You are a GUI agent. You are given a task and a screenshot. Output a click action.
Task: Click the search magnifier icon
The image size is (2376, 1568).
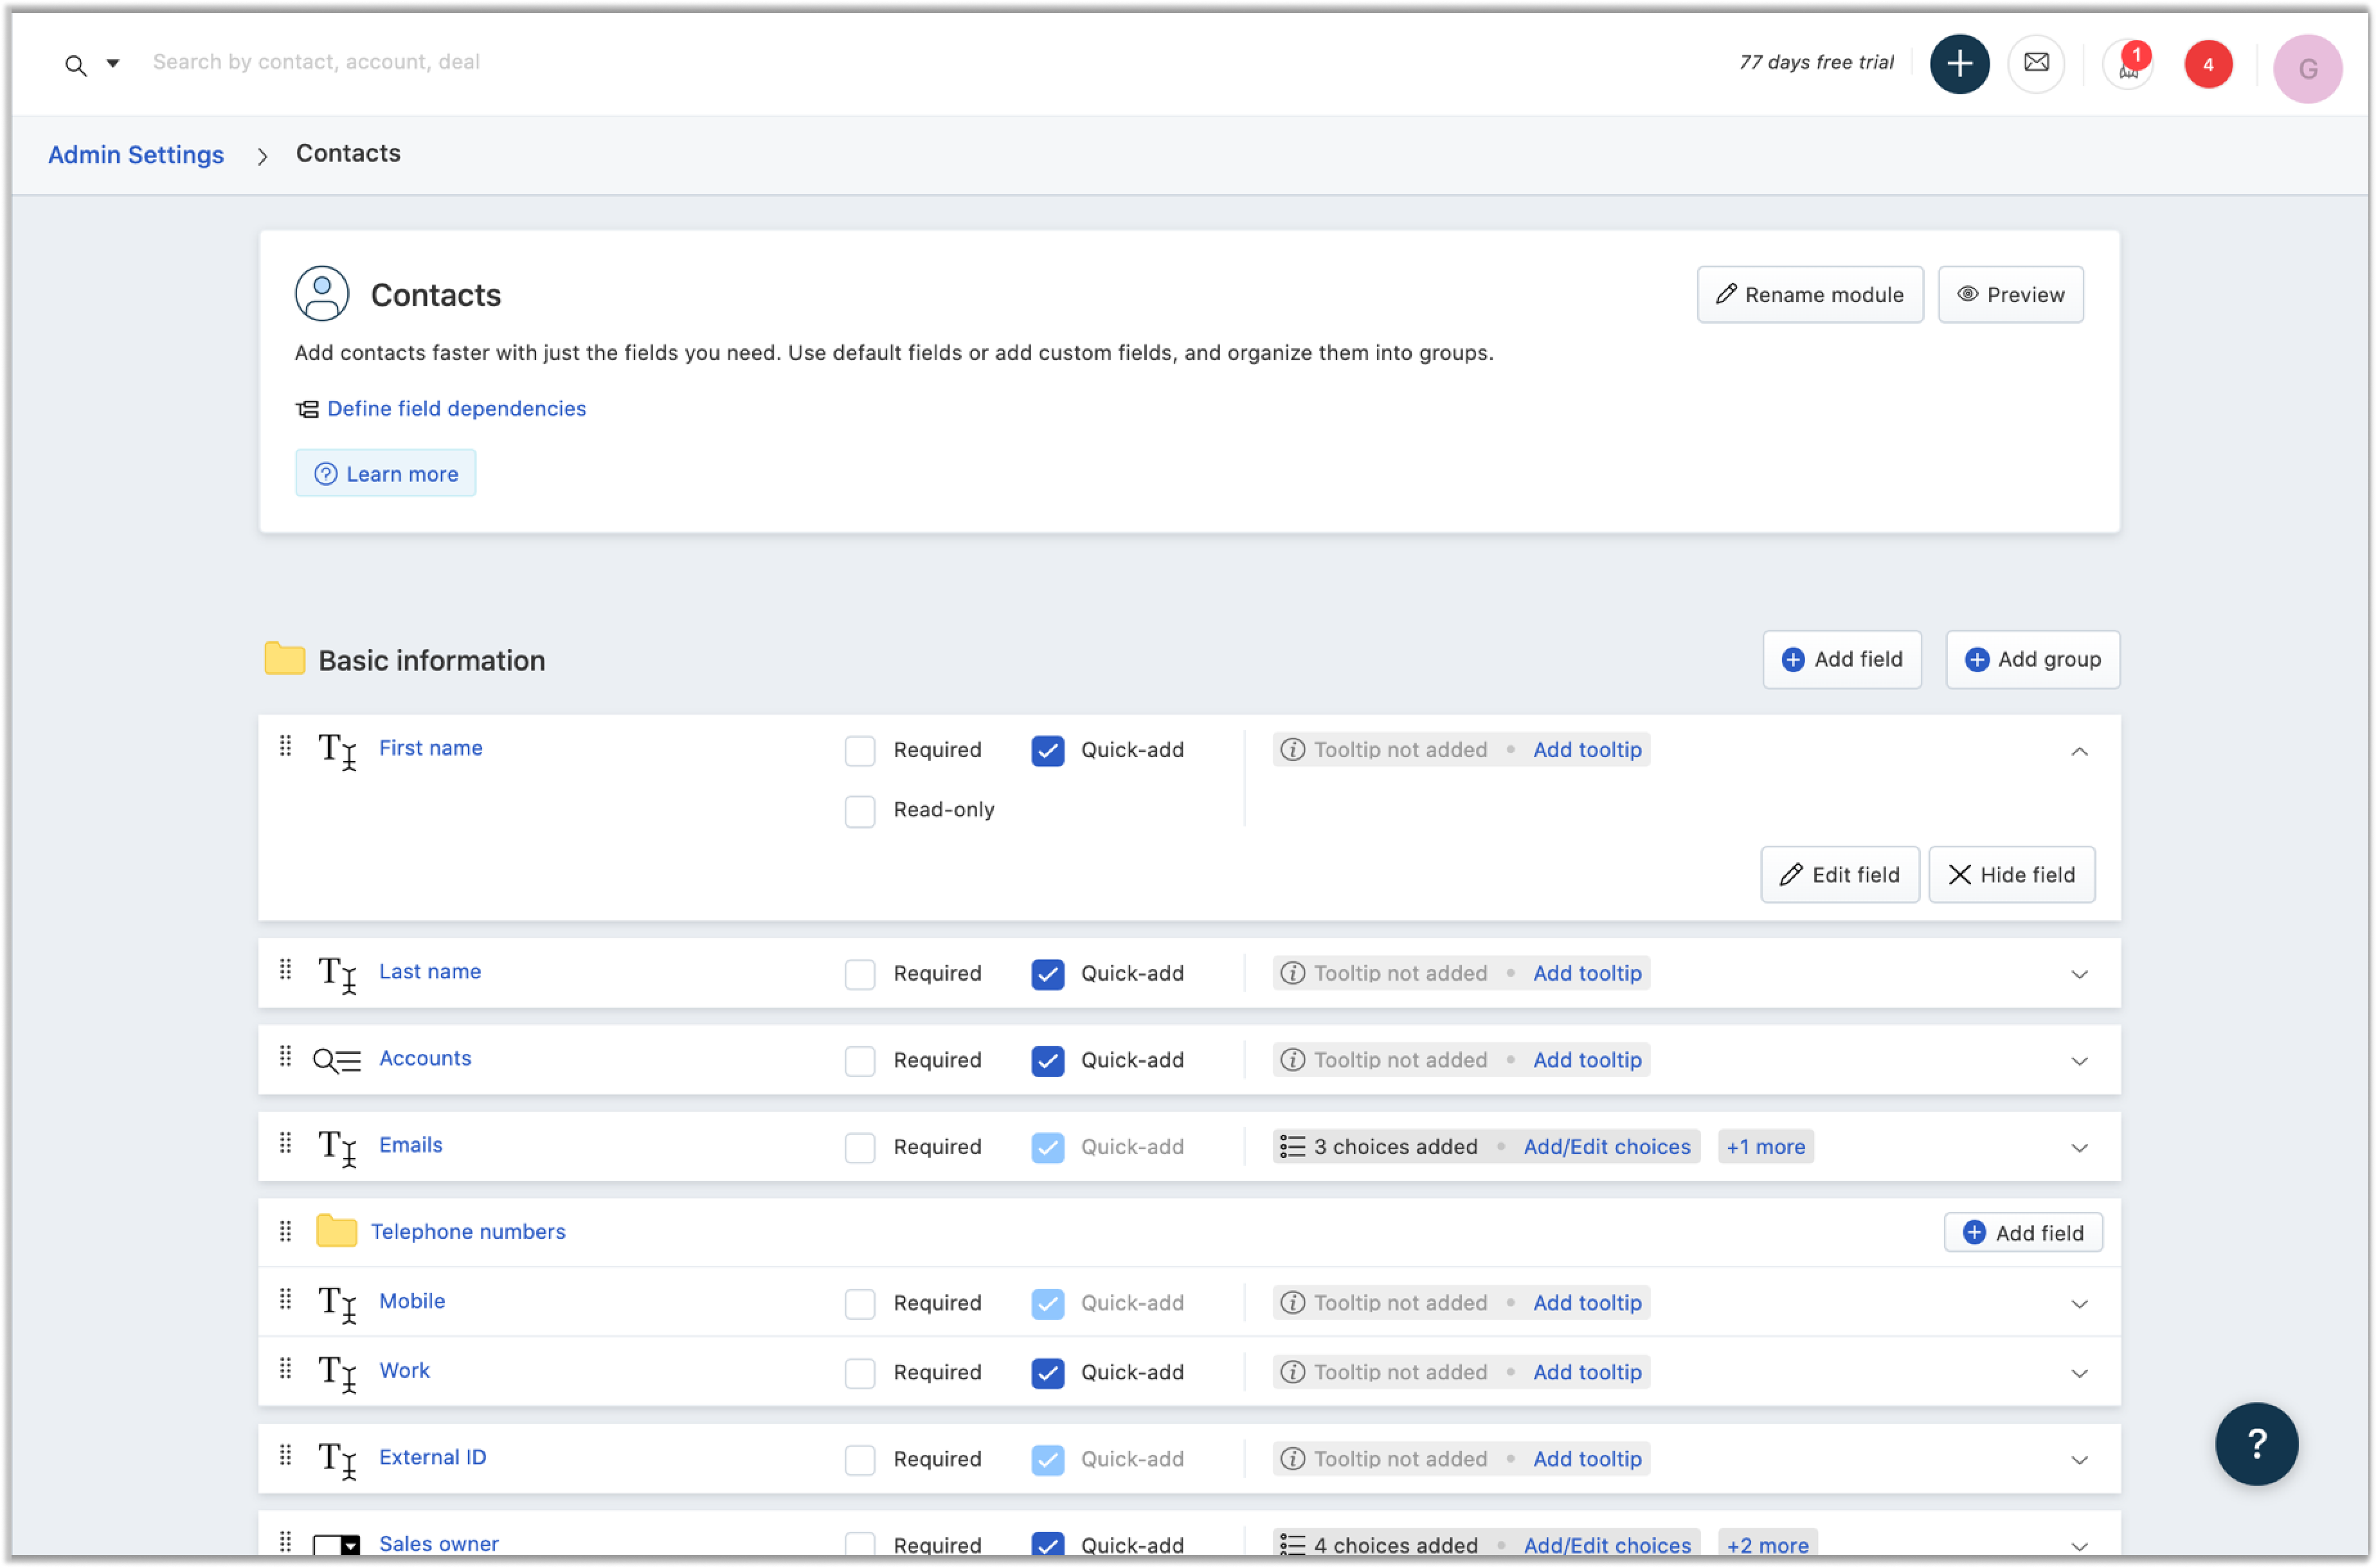(x=75, y=66)
